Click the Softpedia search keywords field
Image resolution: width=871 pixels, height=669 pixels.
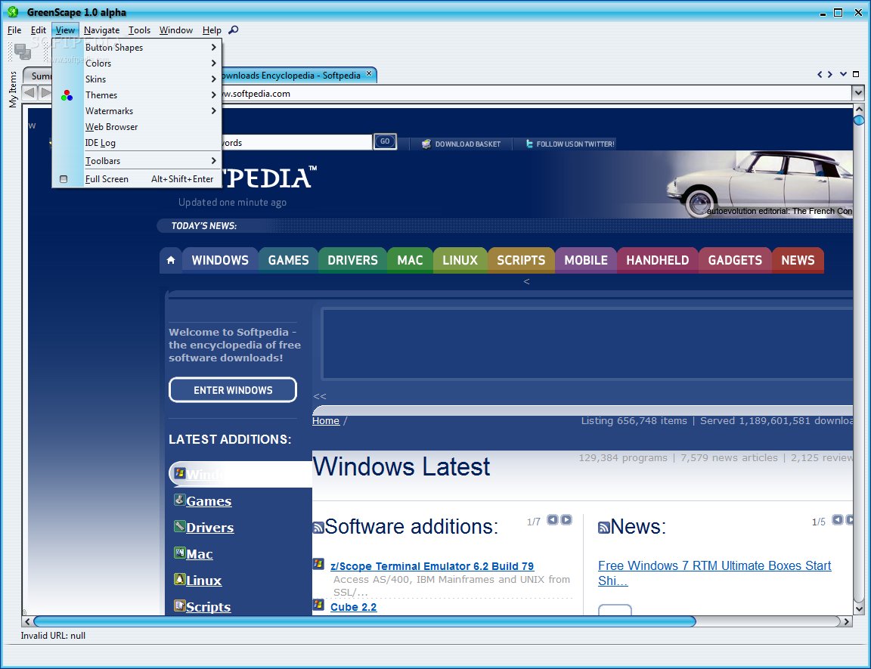click(x=297, y=142)
